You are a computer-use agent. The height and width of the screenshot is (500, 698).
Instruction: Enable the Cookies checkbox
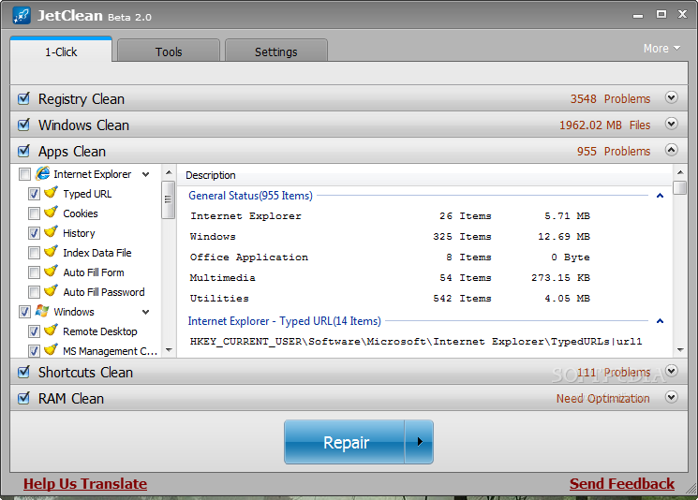pos(34,213)
